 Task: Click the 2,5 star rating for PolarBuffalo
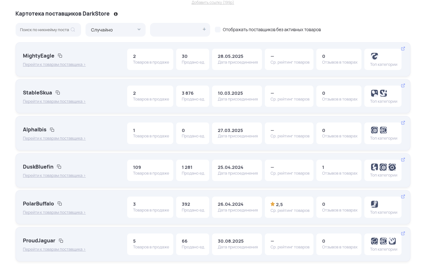coord(277,204)
